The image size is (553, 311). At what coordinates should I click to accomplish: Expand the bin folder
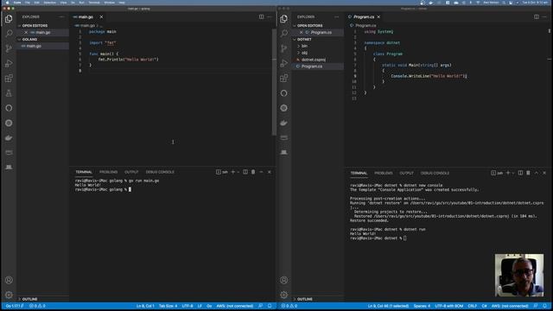(304, 46)
